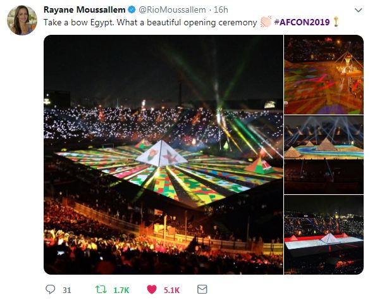The height and width of the screenshot is (300, 370).
Task: Open the #AFCON2019 hashtag link
Action: (x=302, y=22)
